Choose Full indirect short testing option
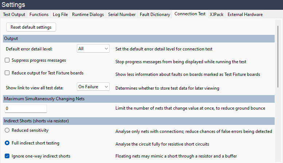 point(7,143)
